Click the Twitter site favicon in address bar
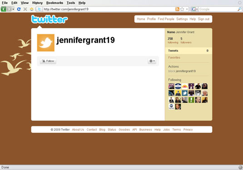 click(x=40, y=9)
